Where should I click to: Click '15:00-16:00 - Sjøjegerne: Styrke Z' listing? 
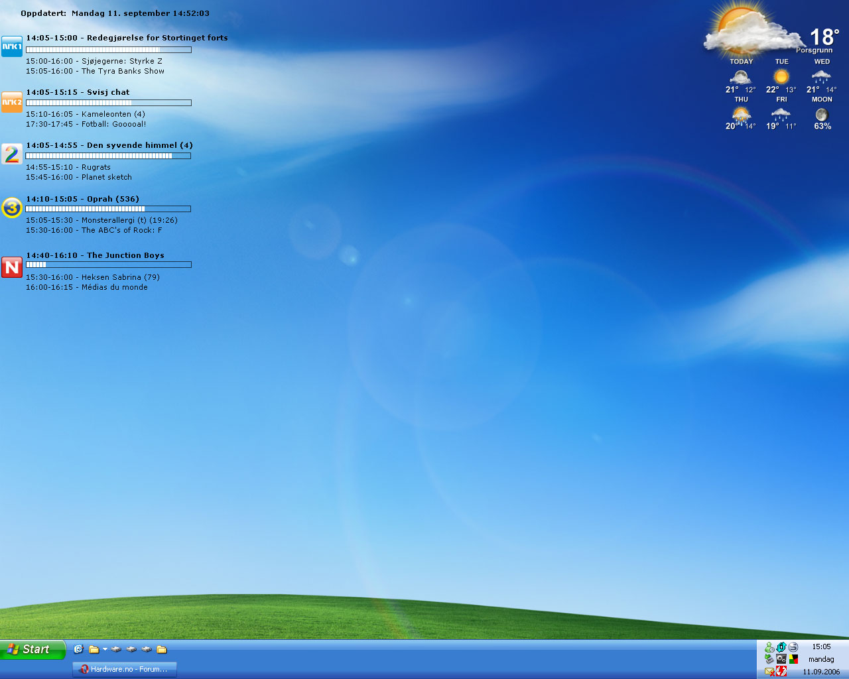pos(94,61)
